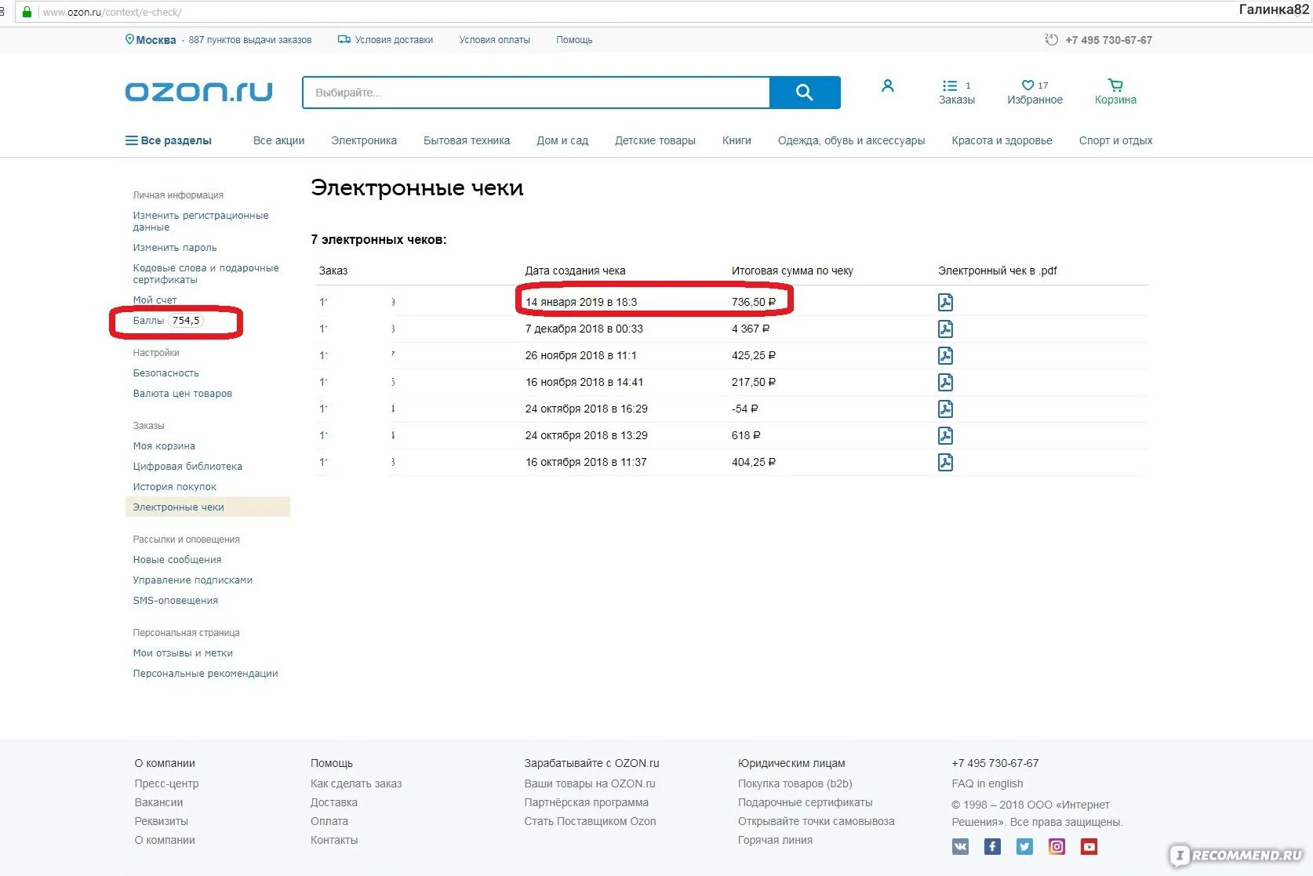Click the Москва location pin
Screen dimensions: 1313x876
click(x=129, y=39)
